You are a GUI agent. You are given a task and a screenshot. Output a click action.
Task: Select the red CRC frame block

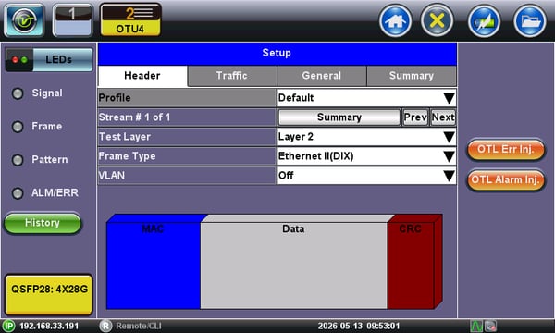411,265
